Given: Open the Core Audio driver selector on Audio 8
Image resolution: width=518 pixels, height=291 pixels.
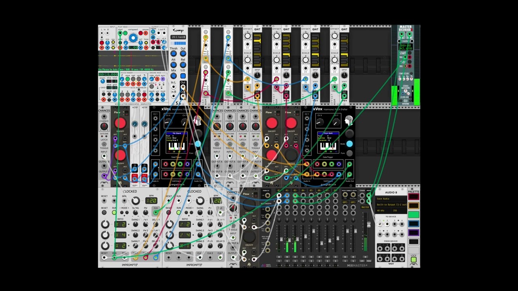Looking at the screenshot, I should tap(391, 199).
